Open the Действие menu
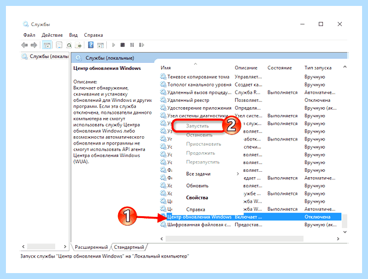368x279 pixels. click(x=52, y=35)
